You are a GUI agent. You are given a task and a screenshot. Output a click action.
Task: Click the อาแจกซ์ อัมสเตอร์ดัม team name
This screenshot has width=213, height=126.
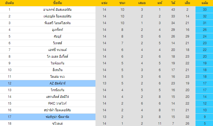(x=57, y=10)
